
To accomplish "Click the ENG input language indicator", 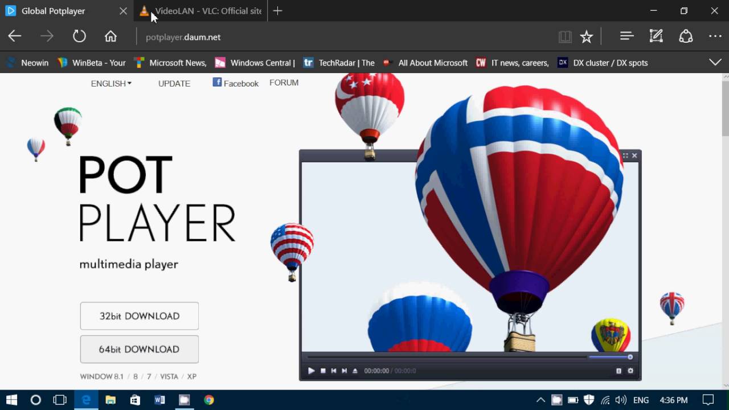I will pyautogui.click(x=641, y=400).
